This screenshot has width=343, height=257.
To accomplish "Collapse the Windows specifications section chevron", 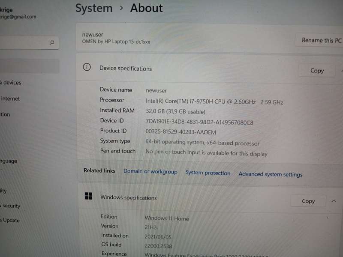I will click(x=334, y=200).
